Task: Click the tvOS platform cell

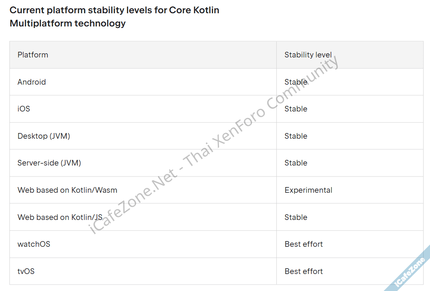Action: pos(26,271)
